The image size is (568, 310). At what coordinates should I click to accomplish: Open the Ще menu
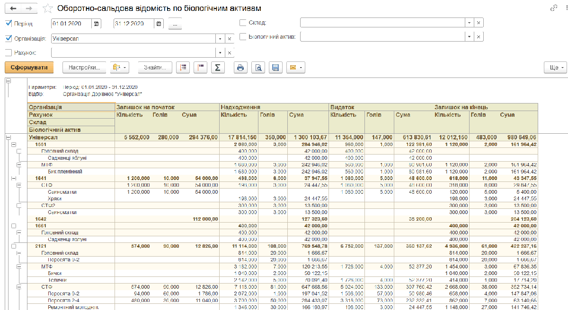[555, 68]
